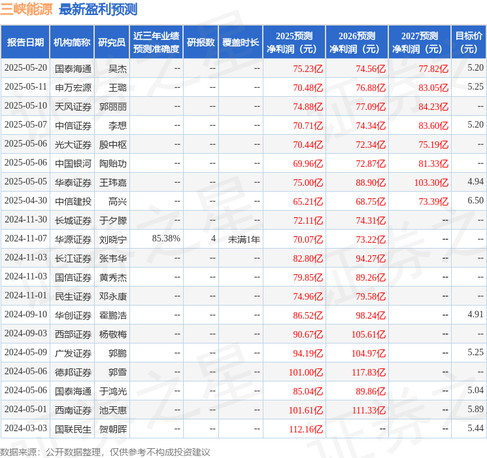This screenshot has width=487, height=458.
Task: Click the 2025预测净利润 column header
Action: click(x=294, y=42)
